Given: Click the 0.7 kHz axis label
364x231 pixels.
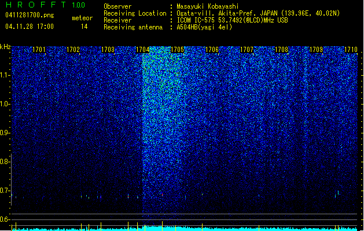Looking at the screenshot, I should [5, 191].
